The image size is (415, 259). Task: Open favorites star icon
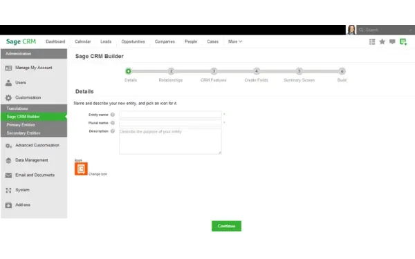[382, 41]
